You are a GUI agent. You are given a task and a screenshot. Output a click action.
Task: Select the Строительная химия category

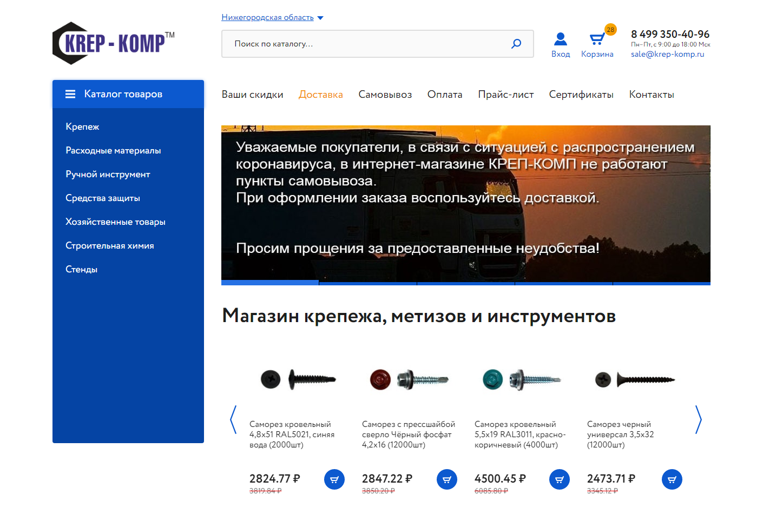(109, 245)
